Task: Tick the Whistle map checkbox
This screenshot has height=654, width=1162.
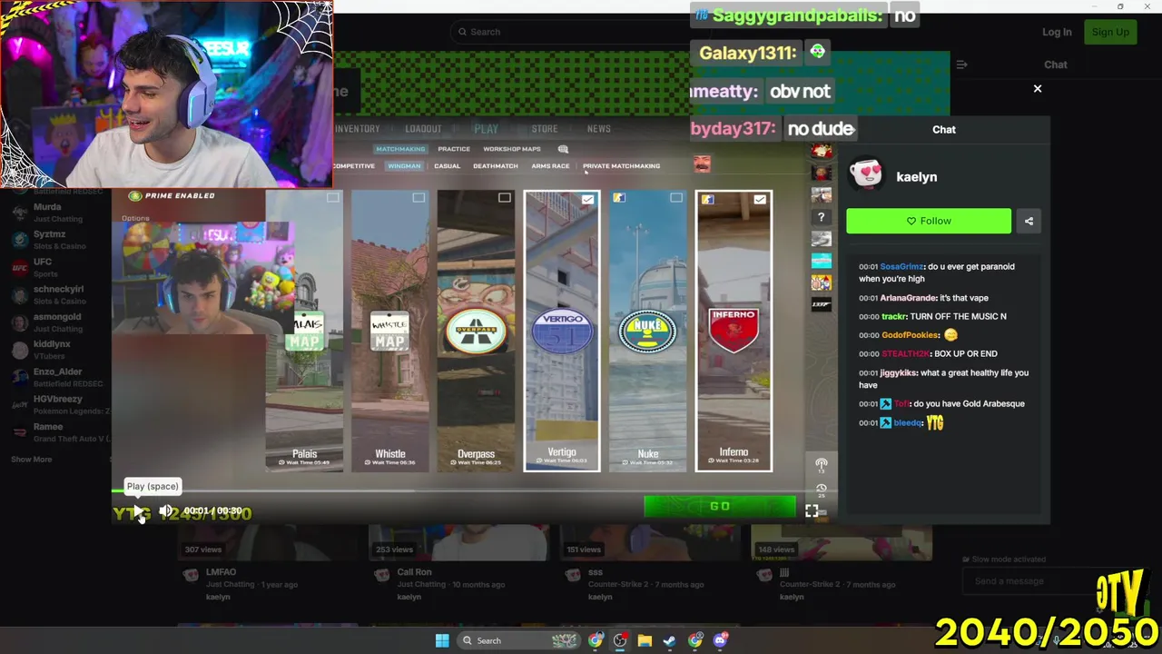Action: [x=419, y=197]
